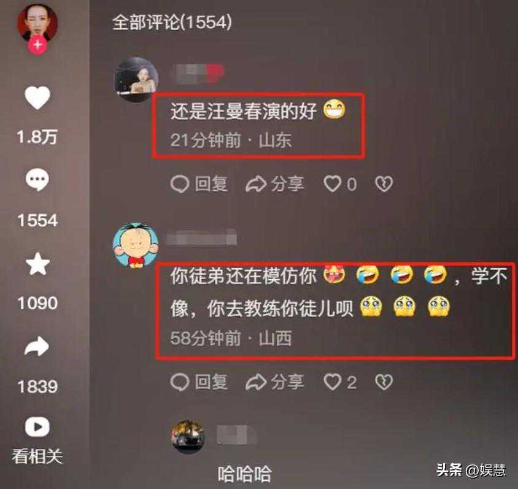Open the avatar of the 哈哈哈 reply
Image resolution: width=518 pixels, height=489 pixels.
pyautogui.click(x=188, y=437)
